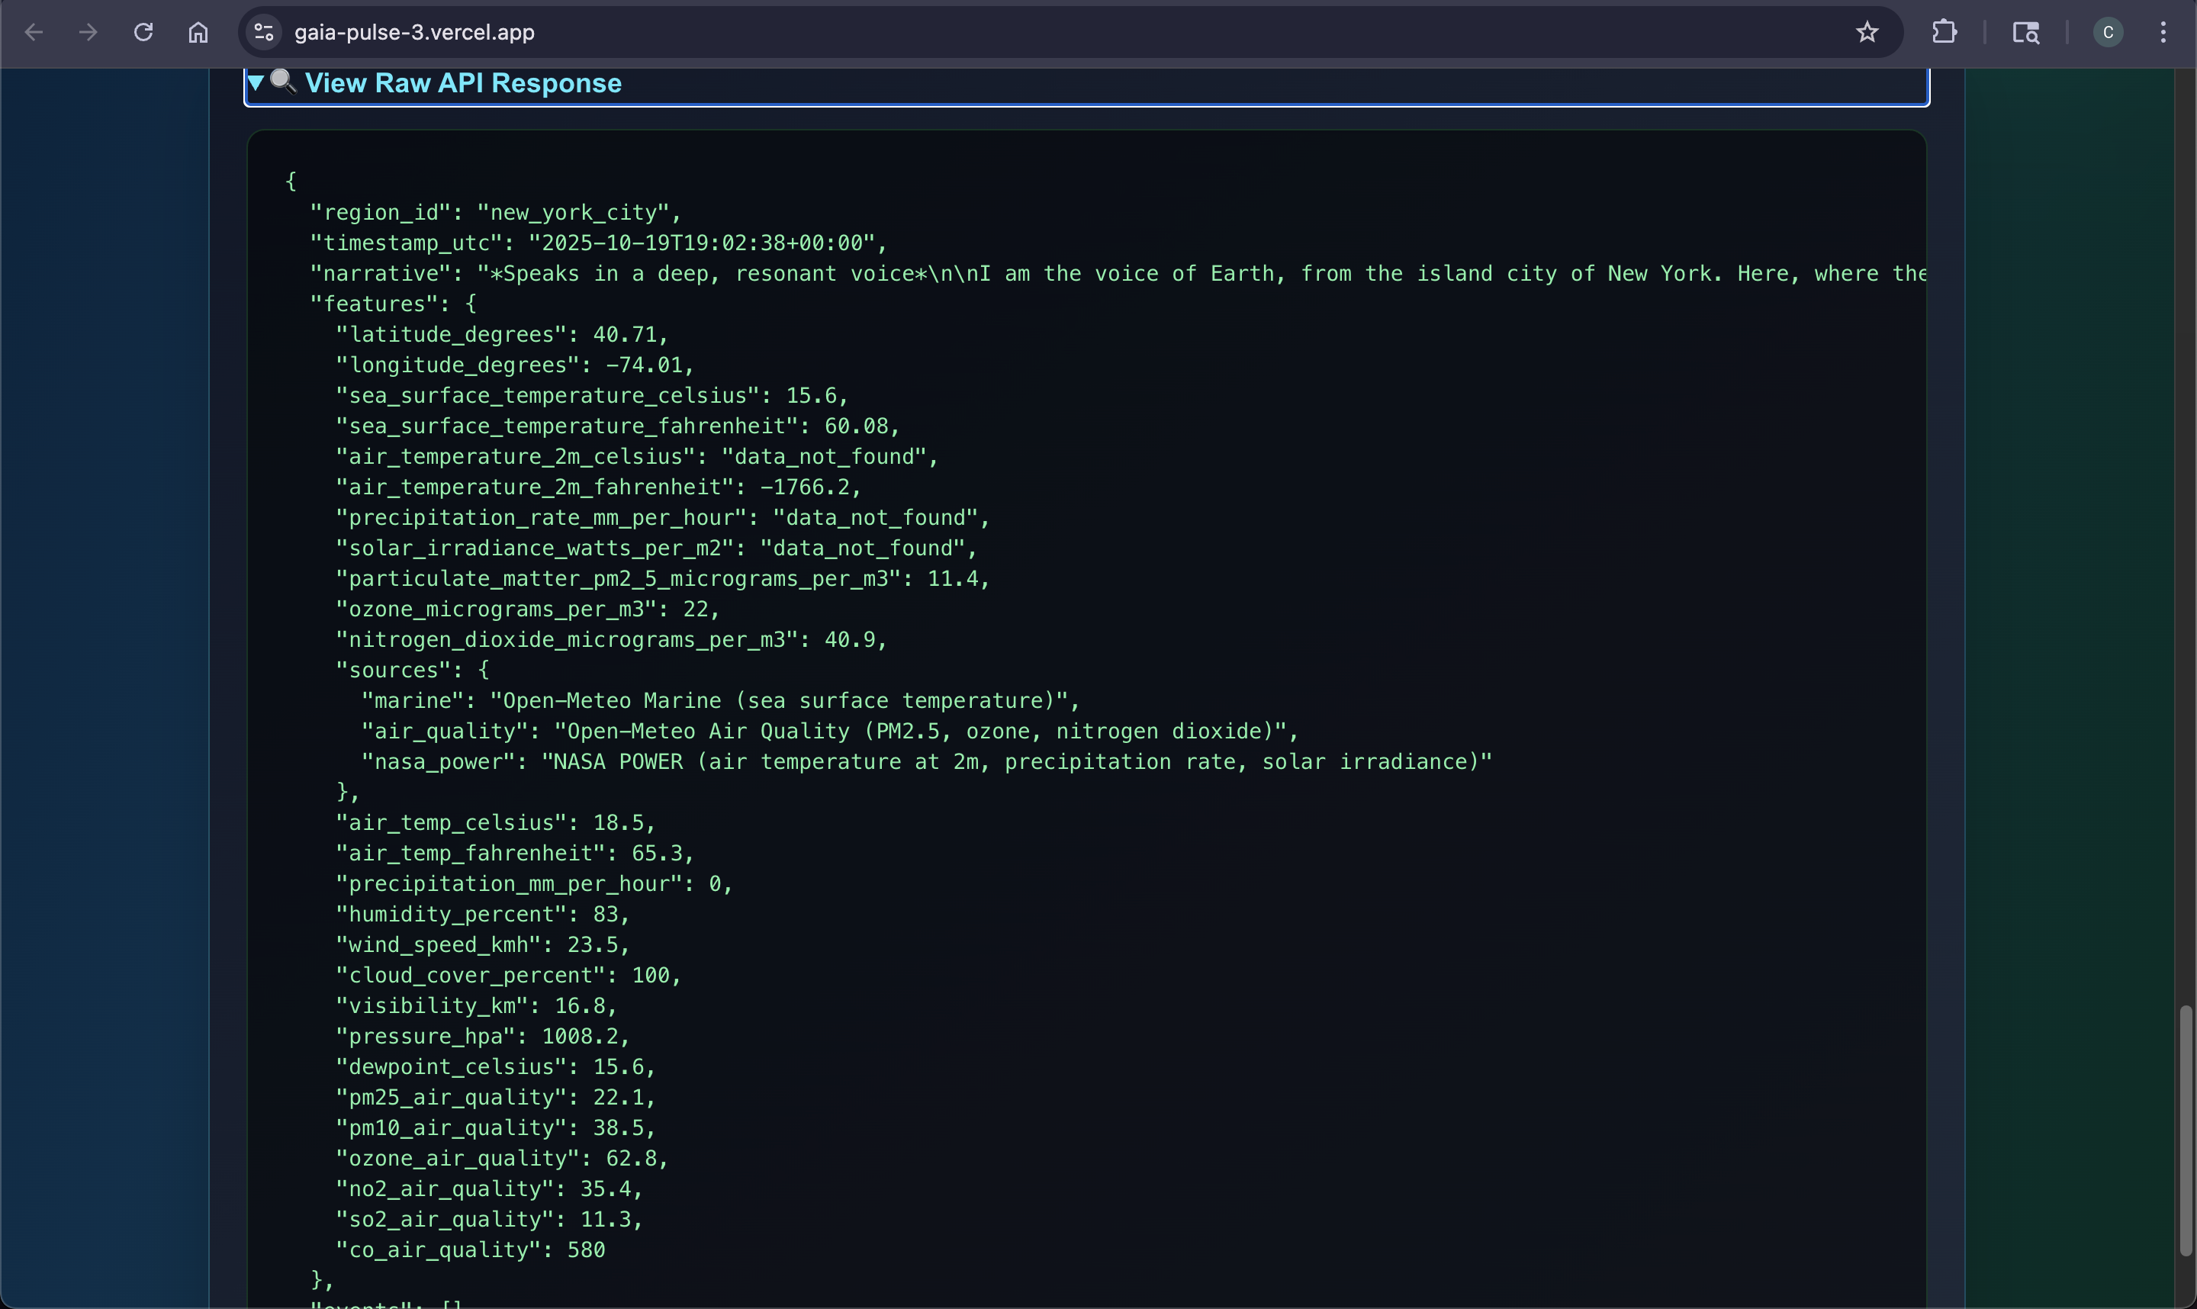Screen dimensions: 2197x1309
Task: Click the vertical page scrollbar thumb
Action: point(2185,1129)
